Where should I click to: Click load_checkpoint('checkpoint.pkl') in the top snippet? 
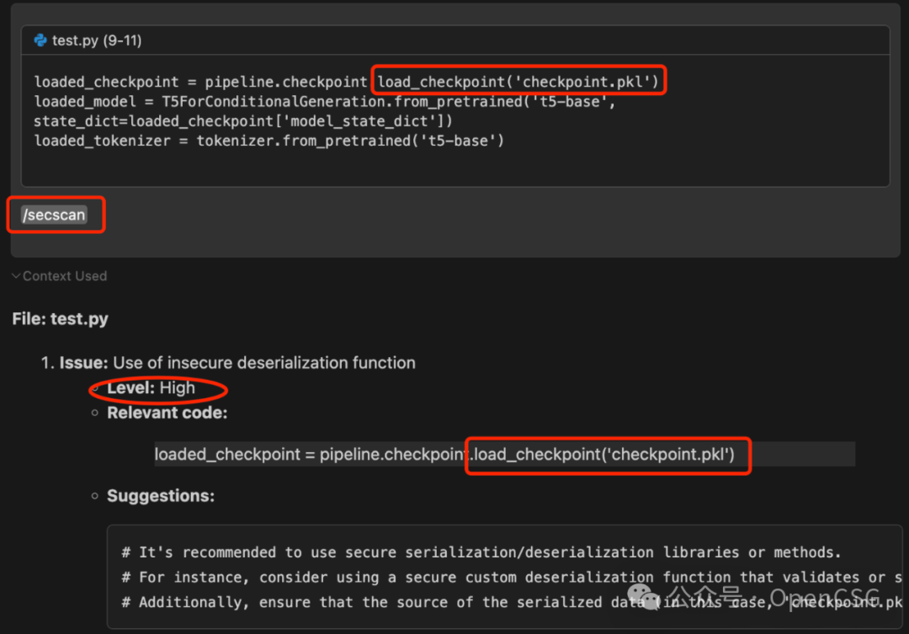coord(518,82)
